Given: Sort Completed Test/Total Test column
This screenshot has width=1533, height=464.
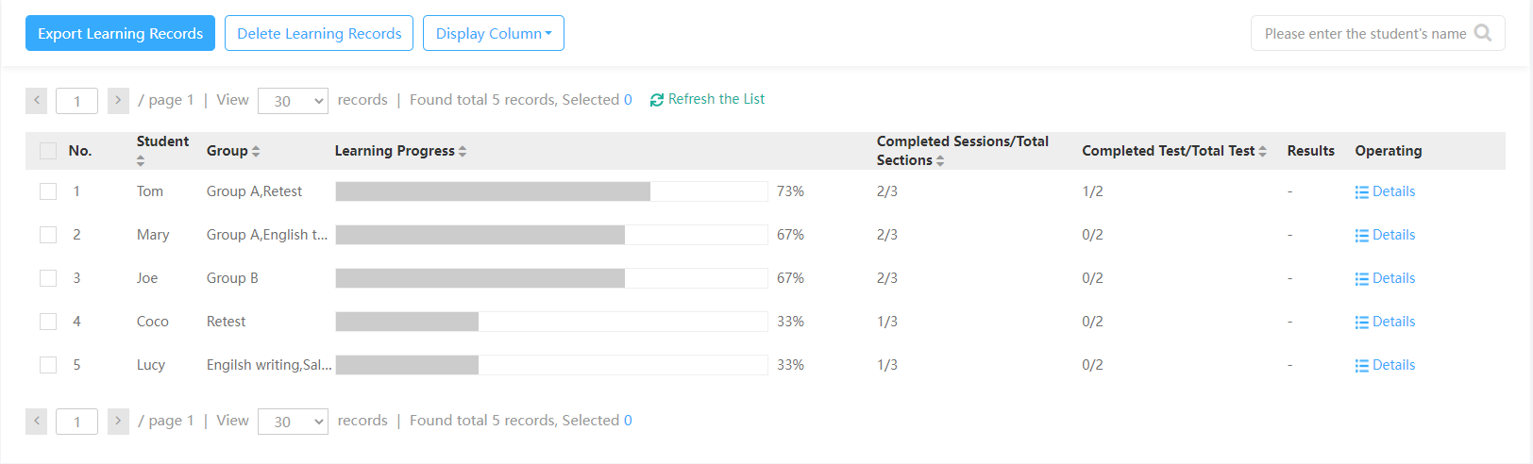Looking at the screenshot, I should click(1262, 151).
